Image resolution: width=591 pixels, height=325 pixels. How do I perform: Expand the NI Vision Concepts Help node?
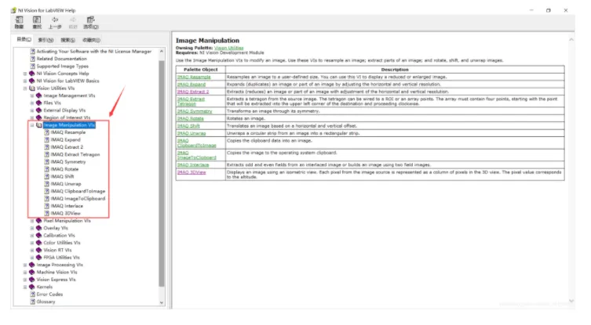click(x=25, y=74)
